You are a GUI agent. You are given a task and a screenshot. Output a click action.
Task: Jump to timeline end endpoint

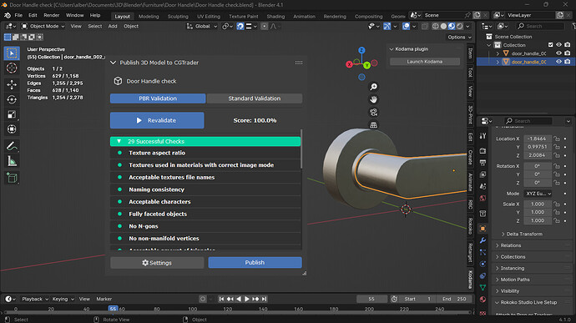[264, 299]
